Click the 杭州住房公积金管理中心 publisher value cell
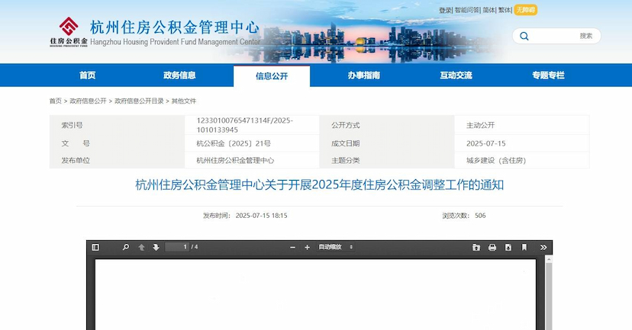The height and width of the screenshot is (330, 632). tap(235, 160)
